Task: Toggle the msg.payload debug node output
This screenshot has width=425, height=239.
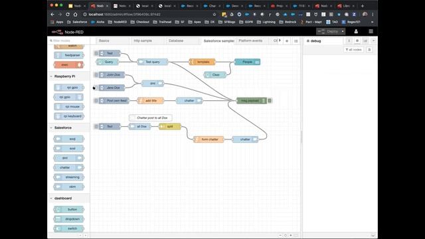Action: click(270, 100)
